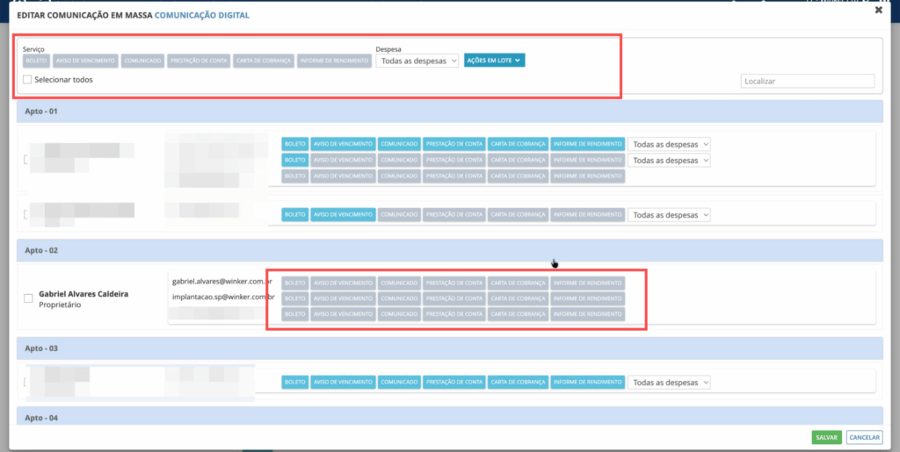Click the Apto - 01 section header
The width and height of the screenshot is (900, 452).
coord(449,111)
